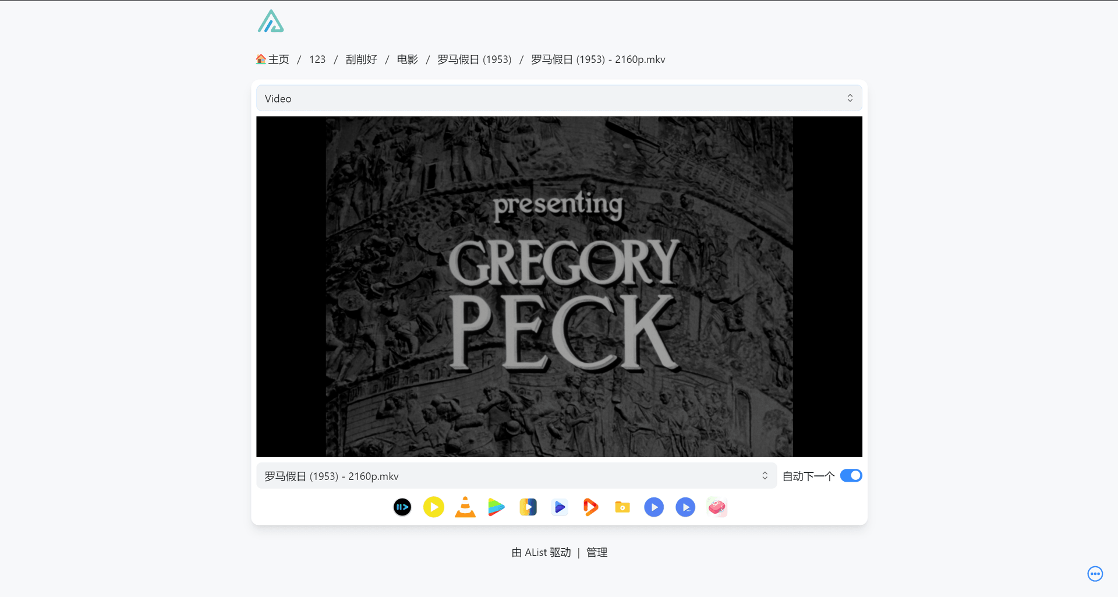This screenshot has width=1118, height=597.
Task: Navigate to 123 folder breadcrumb
Action: (x=317, y=59)
